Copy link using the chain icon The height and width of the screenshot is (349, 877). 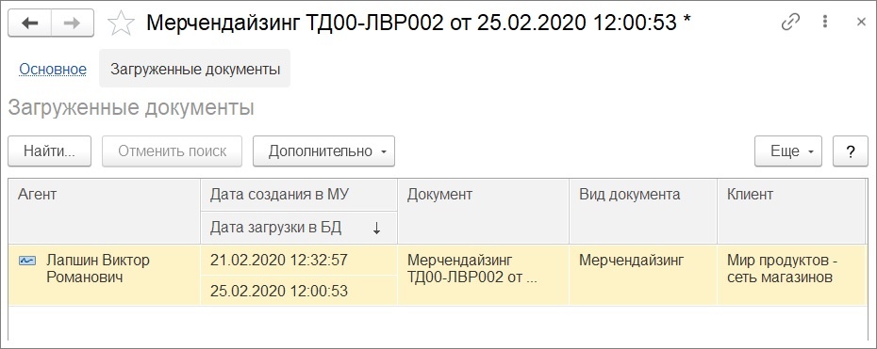[790, 23]
